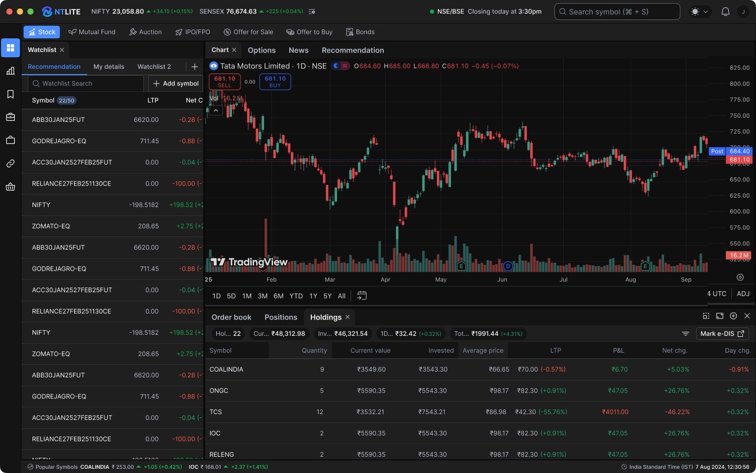Select the All chart time range

point(342,296)
